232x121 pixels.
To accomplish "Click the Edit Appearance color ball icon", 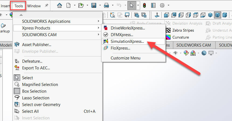I will point(186,53).
